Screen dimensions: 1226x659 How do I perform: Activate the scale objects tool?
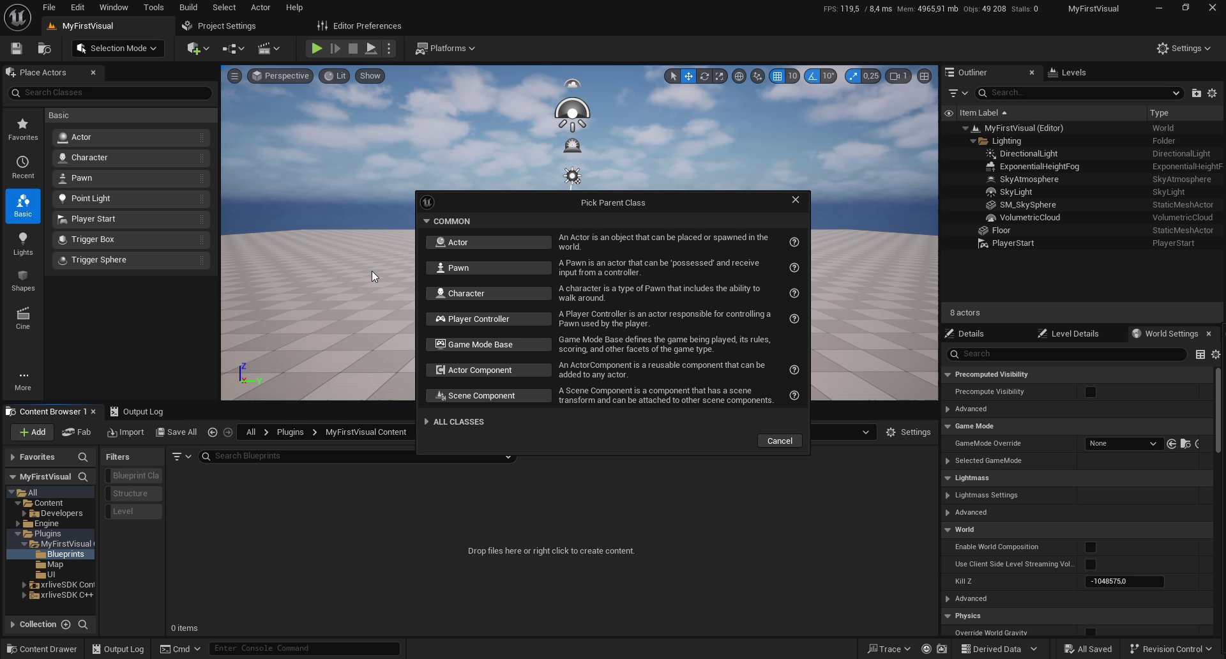(719, 76)
